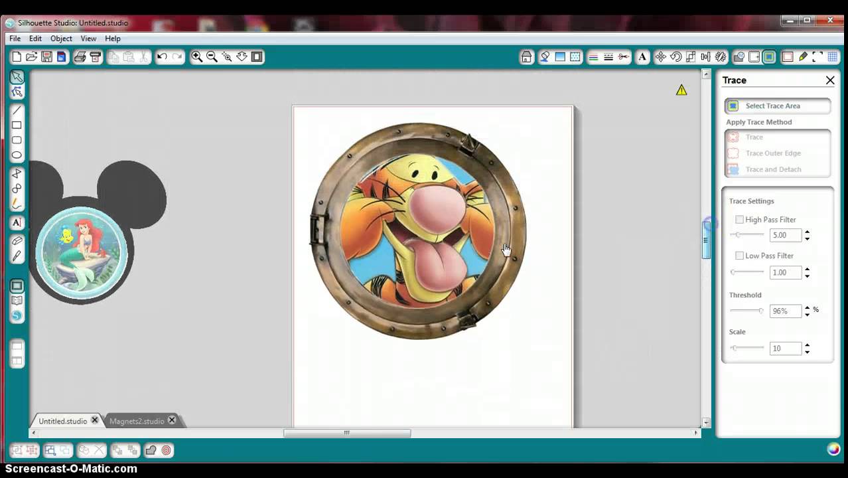The height and width of the screenshot is (478, 848).
Task: Select the Knife tool
Action: tap(17, 256)
